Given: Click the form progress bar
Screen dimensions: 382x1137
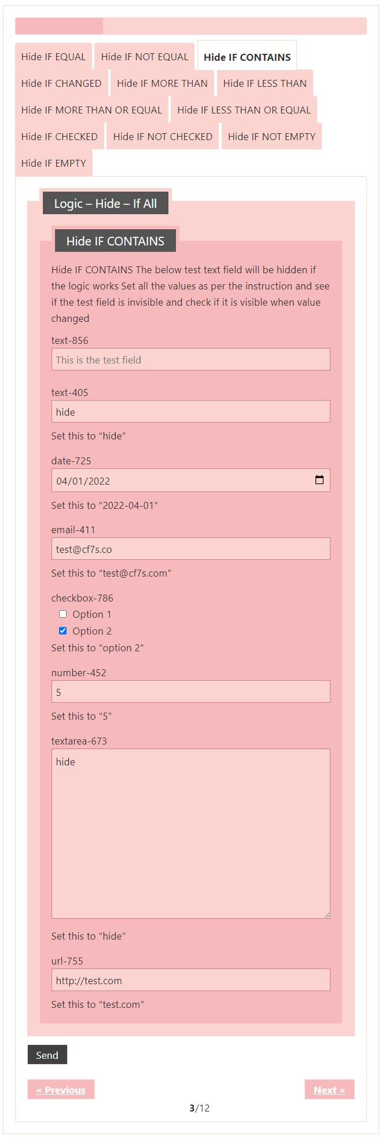Looking at the screenshot, I should [x=191, y=26].
